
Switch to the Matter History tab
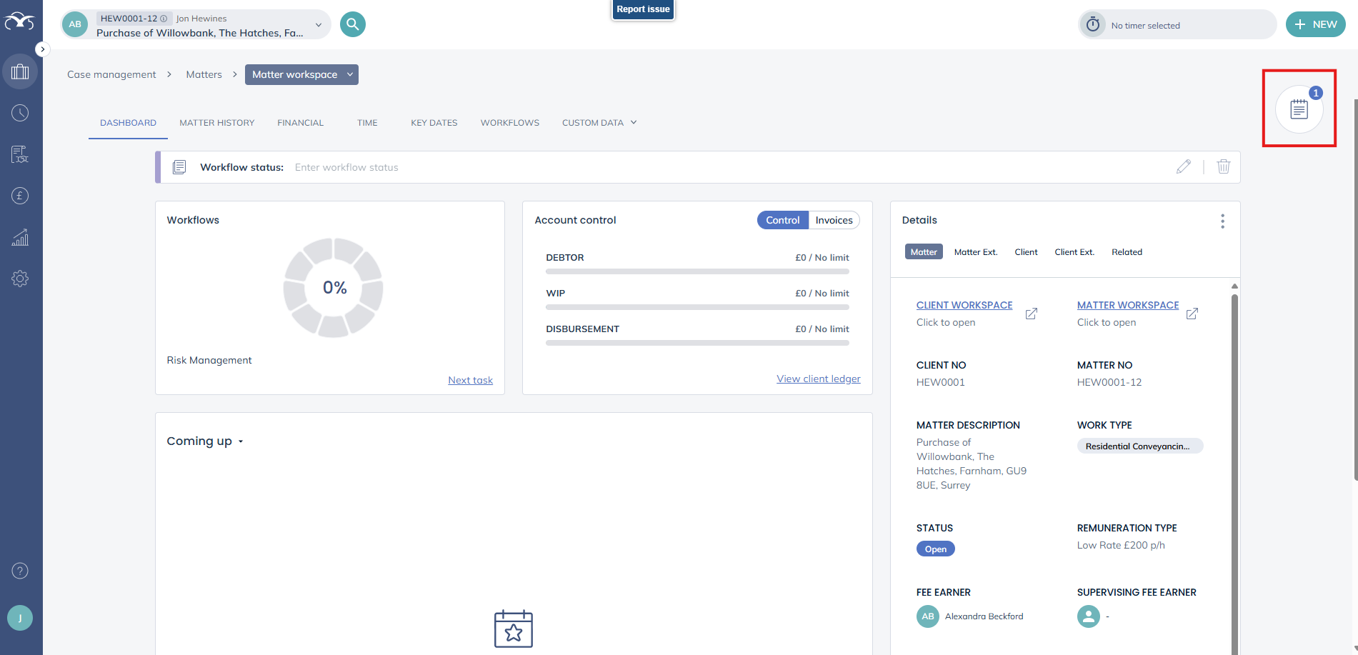pyautogui.click(x=216, y=123)
